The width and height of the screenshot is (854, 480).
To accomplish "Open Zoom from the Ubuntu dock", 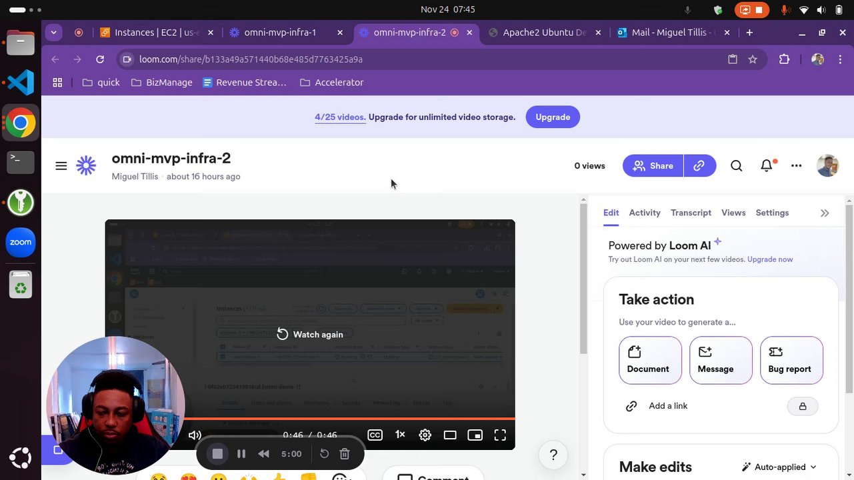I will (x=21, y=243).
